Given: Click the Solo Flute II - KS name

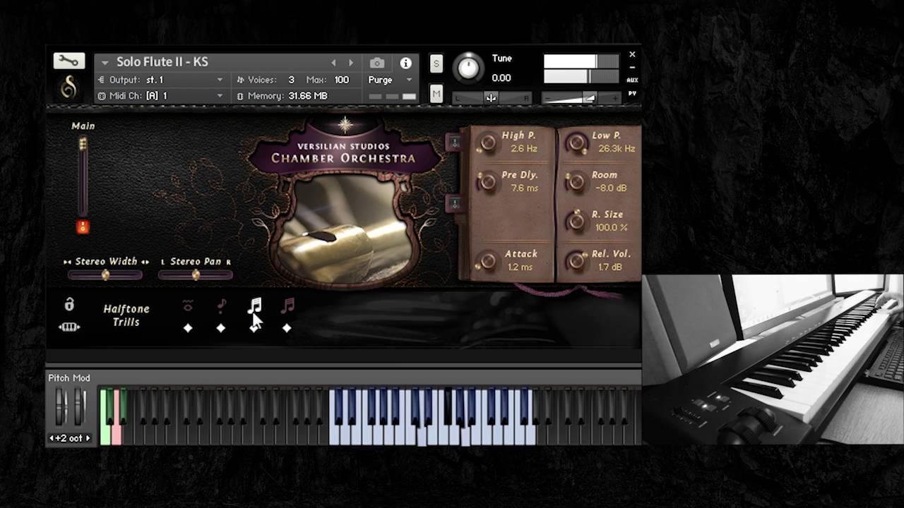Looking at the screenshot, I should pos(162,62).
